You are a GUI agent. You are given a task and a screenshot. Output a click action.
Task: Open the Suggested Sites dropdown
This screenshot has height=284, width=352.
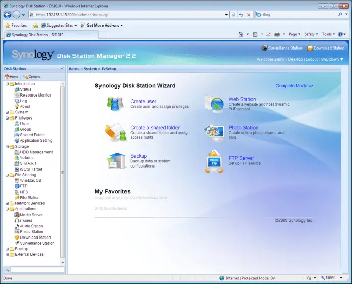[x=59, y=25]
